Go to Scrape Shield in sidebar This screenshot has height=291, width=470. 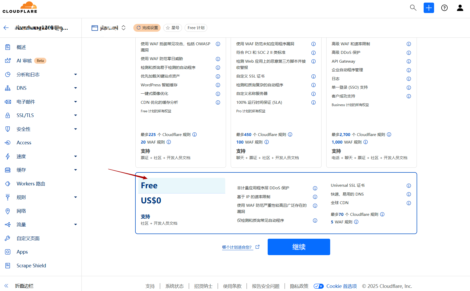pyautogui.click(x=31, y=266)
